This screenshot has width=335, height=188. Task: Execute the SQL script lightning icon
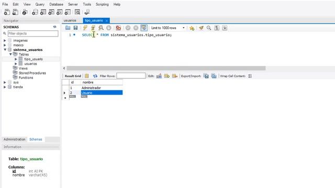click(x=85, y=28)
